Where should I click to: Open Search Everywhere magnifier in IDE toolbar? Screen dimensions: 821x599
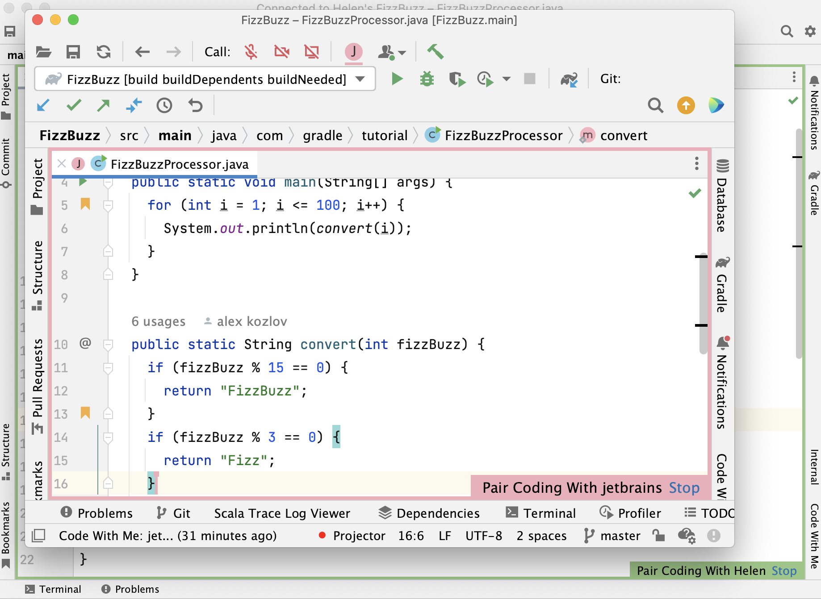[x=655, y=105]
